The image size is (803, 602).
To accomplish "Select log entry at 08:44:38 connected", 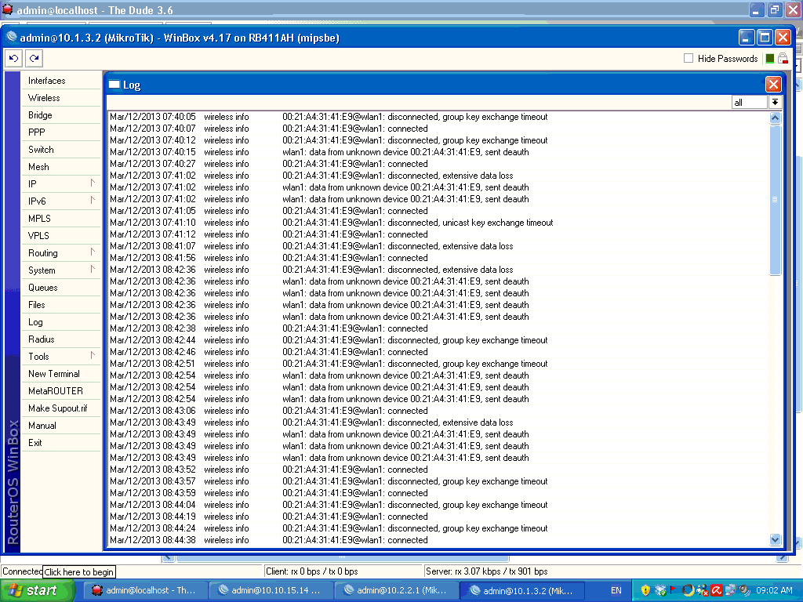I will (x=438, y=540).
